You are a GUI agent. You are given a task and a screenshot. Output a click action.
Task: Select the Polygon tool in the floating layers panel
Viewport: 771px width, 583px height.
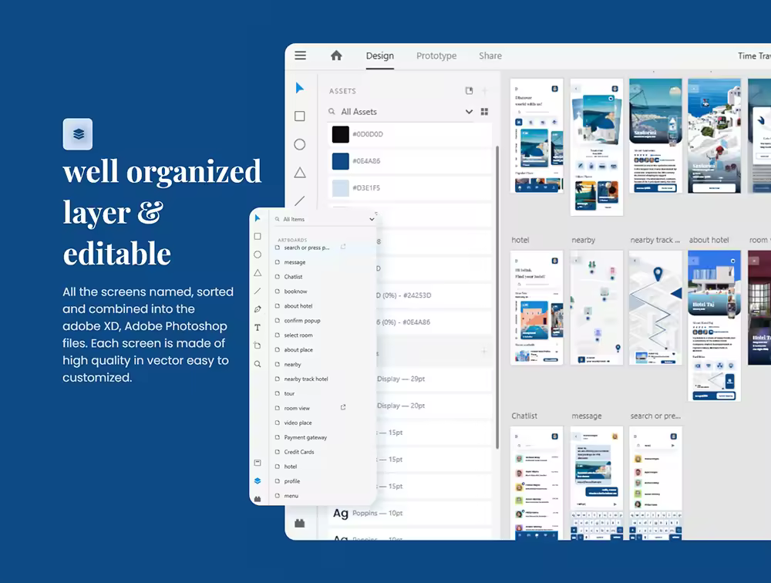(258, 273)
